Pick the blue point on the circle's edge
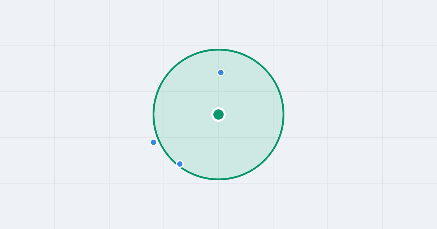Viewport: 437px width, 229px height. click(x=180, y=164)
